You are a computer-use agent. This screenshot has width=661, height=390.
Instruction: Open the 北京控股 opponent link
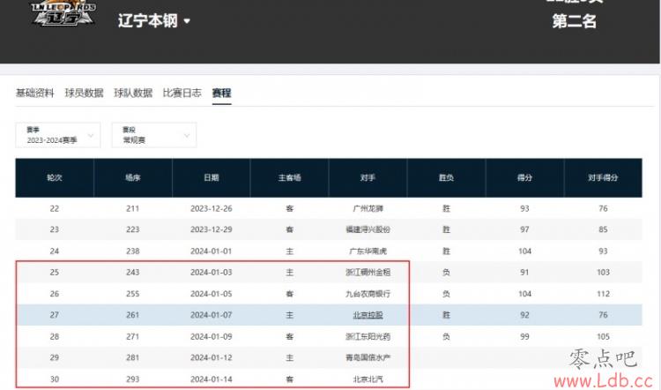[x=368, y=315]
